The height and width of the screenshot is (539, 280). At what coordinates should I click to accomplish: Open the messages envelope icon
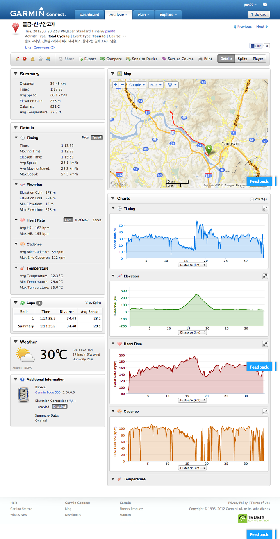(265, 5)
